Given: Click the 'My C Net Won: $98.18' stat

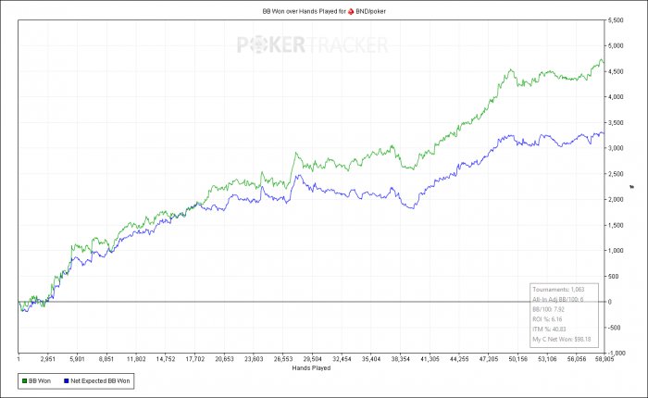Looking at the screenshot, I should pyautogui.click(x=562, y=340).
